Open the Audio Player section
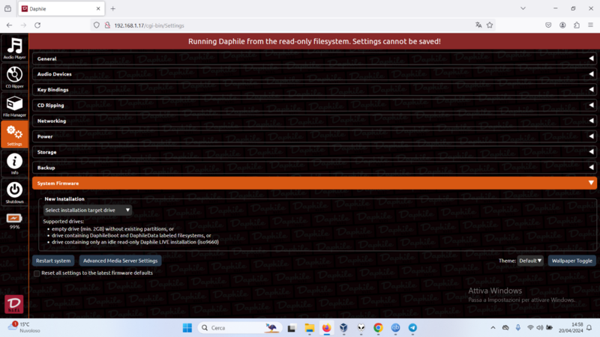 click(x=14, y=48)
